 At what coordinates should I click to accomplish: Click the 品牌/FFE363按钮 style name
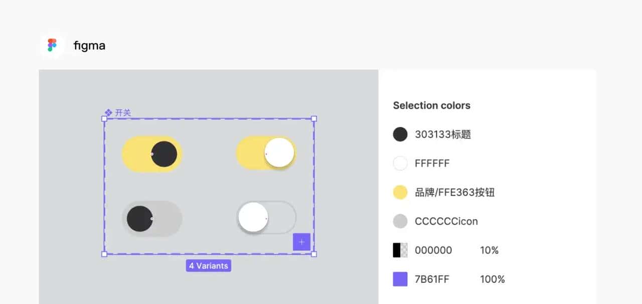point(454,192)
